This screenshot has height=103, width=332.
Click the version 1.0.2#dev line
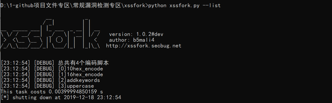coord(136,34)
